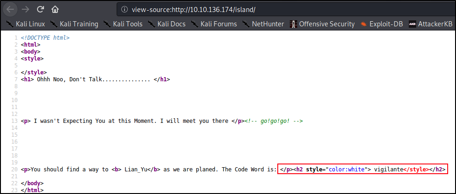Click line number 13 in the gutter
This screenshot has height=194, width=456.
15,121
